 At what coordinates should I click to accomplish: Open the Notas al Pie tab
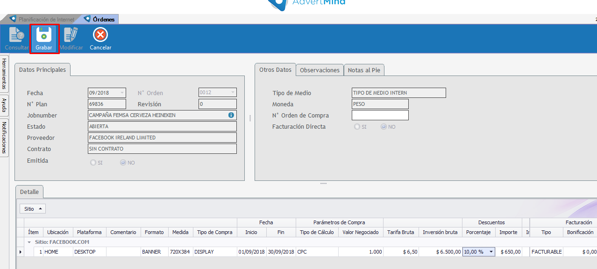364,70
